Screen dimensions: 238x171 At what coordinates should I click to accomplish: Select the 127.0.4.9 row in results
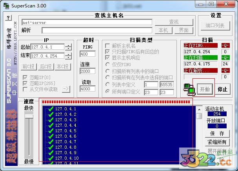(65, 153)
